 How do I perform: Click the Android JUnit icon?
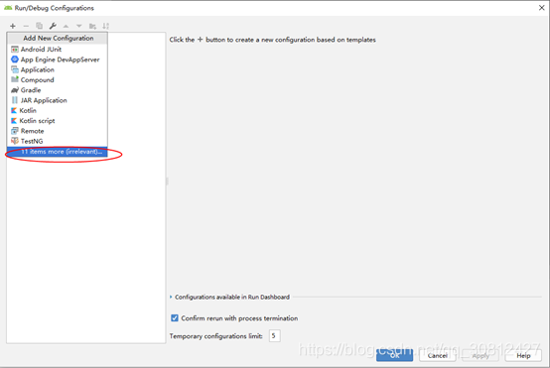click(15, 49)
